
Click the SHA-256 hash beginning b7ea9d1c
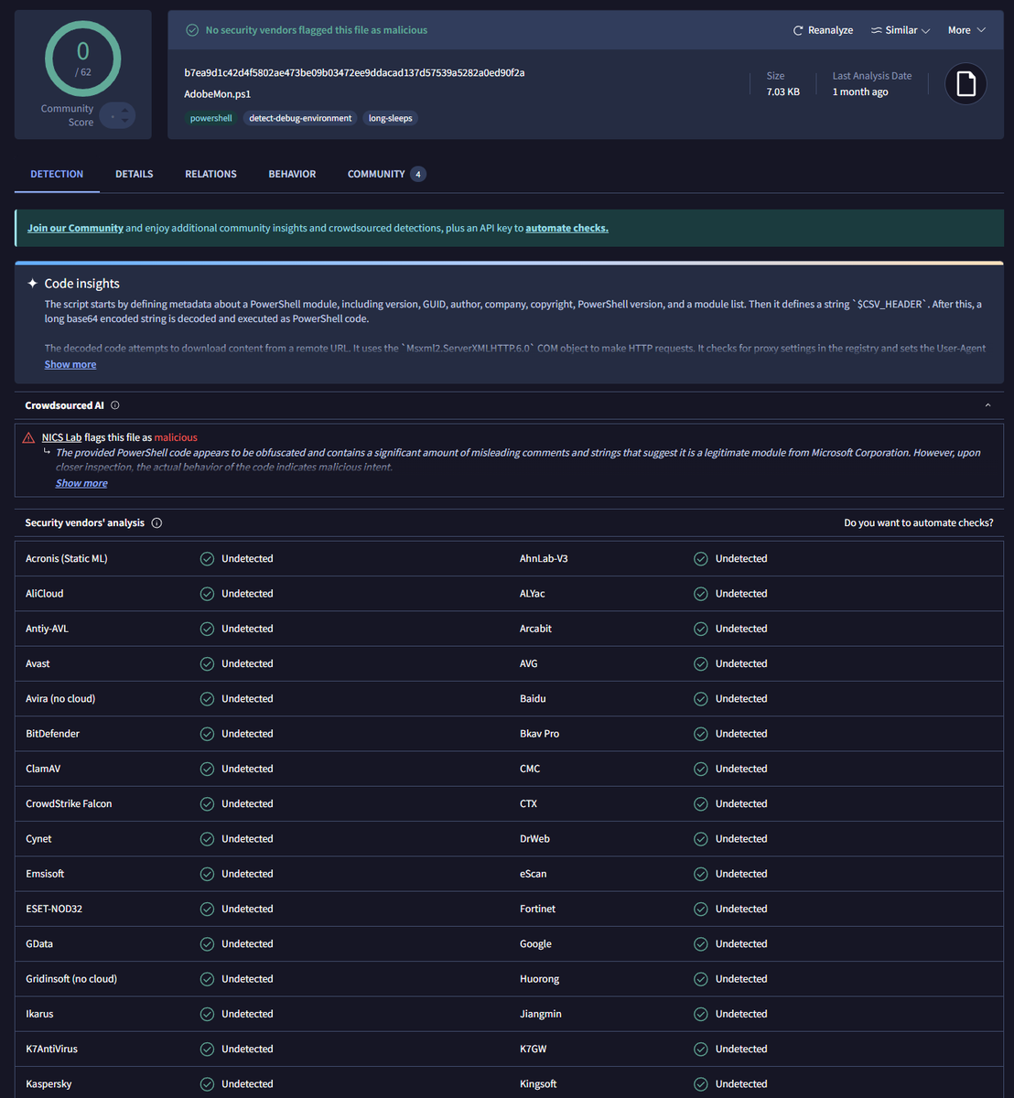click(354, 72)
